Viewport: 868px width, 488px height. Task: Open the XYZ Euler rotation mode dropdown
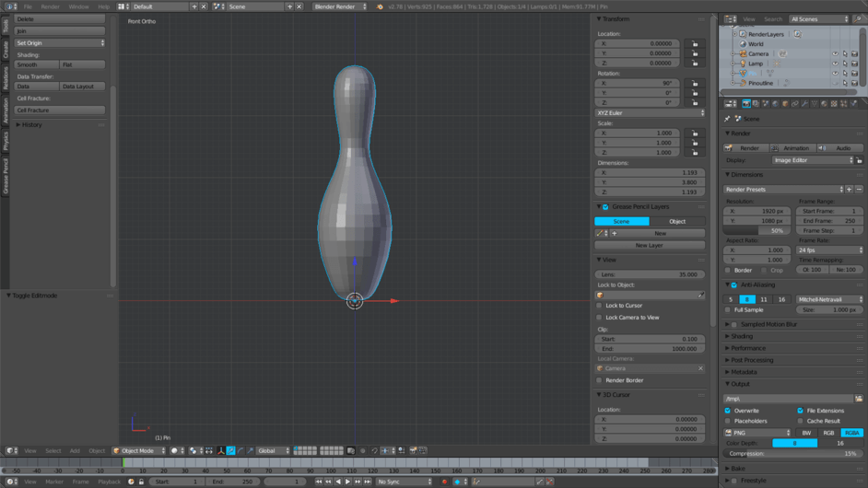[650, 113]
